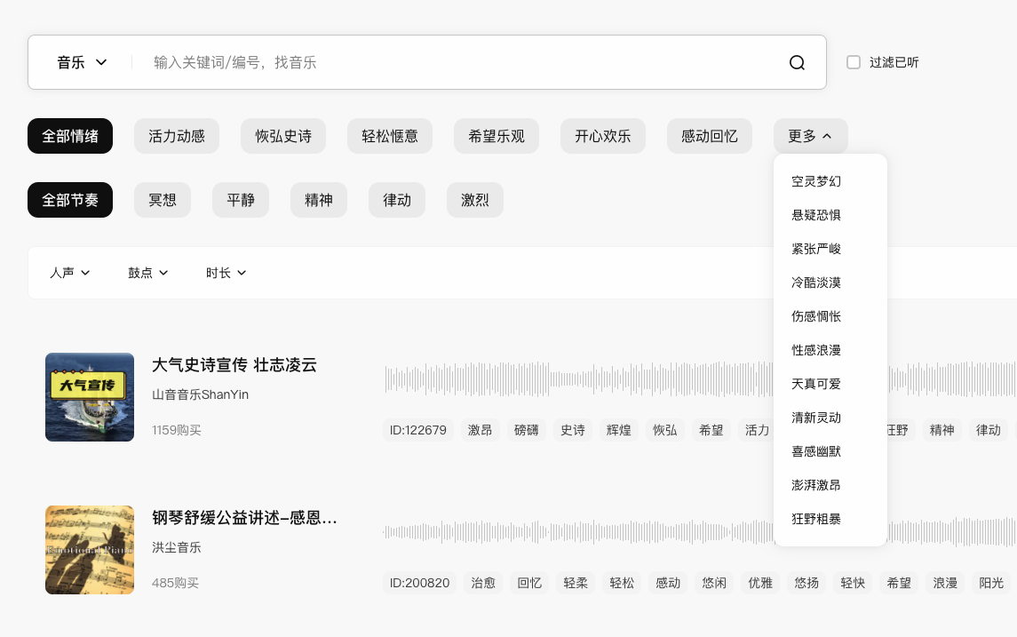Click the 阳光 tag
The height and width of the screenshot is (637, 1017).
(x=992, y=583)
